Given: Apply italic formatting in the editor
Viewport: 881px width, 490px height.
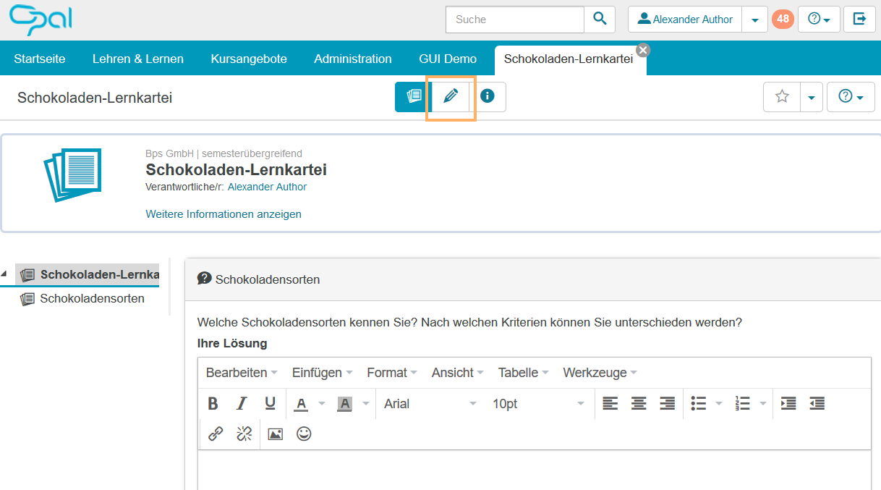Looking at the screenshot, I should click(x=241, y=403).
